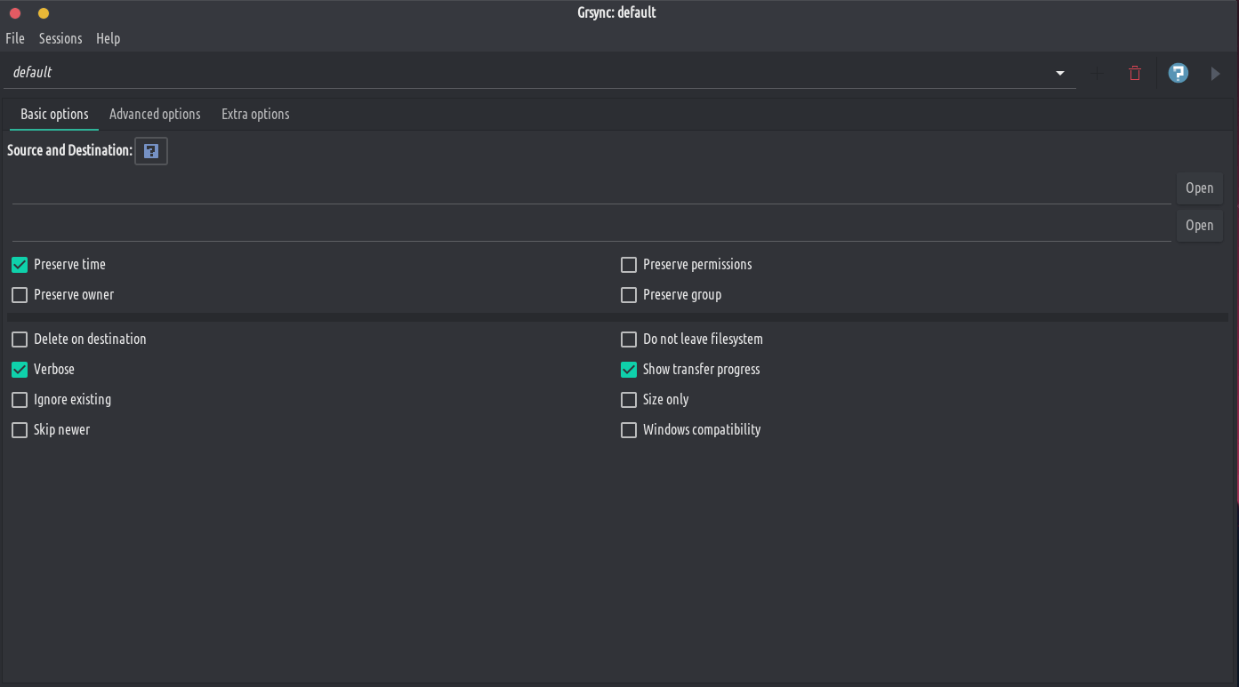1239x687 pixels.
Task: Focus the lower destination path input field
Action: 591,226
